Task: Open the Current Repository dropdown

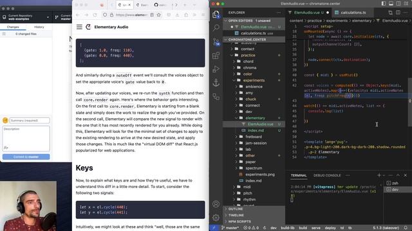Action: [x=26, y=17]
